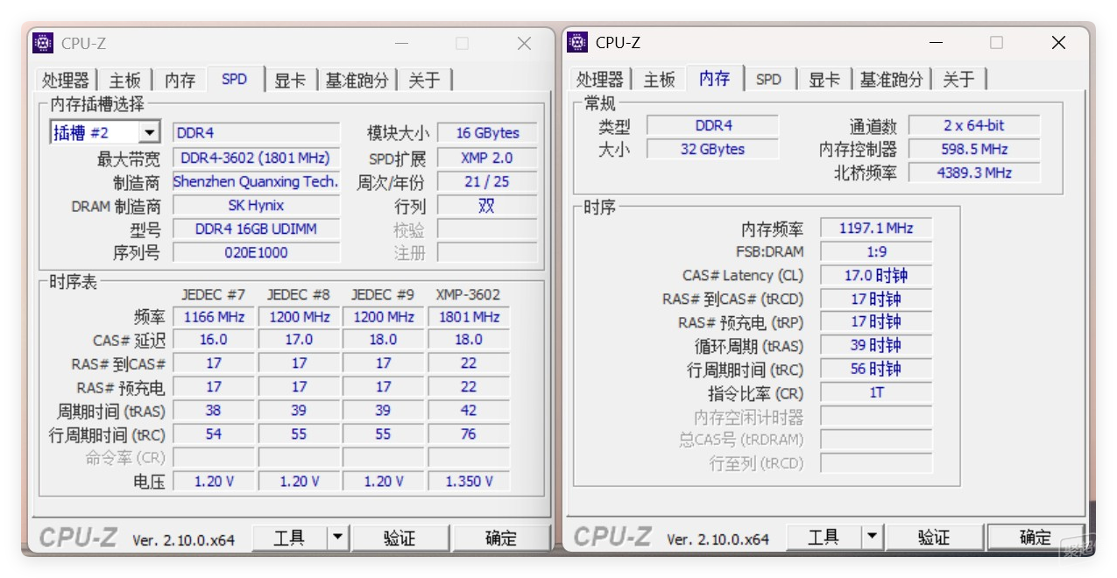Screen dimensions: 1117x578
Task: Go to 基准跑分 tab in the SPD-view window
Action: click(357, 81)
